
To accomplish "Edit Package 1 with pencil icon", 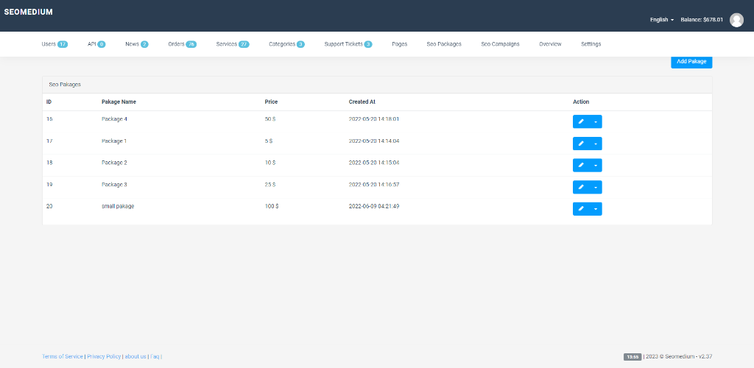I will [581, 144].
